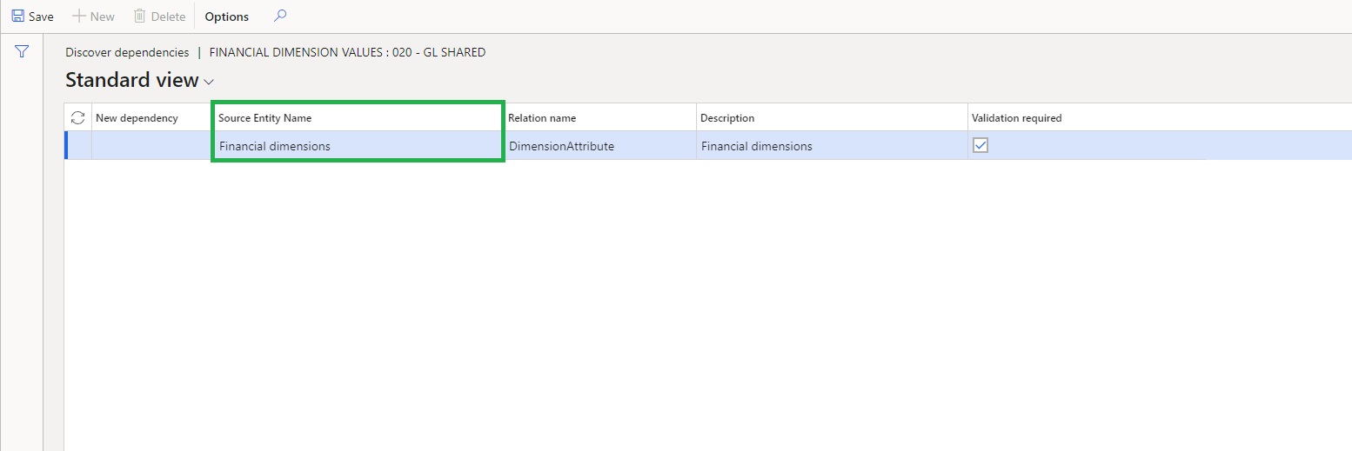
Task: Open the filter pane funnel icon
Action: (22, 52)
